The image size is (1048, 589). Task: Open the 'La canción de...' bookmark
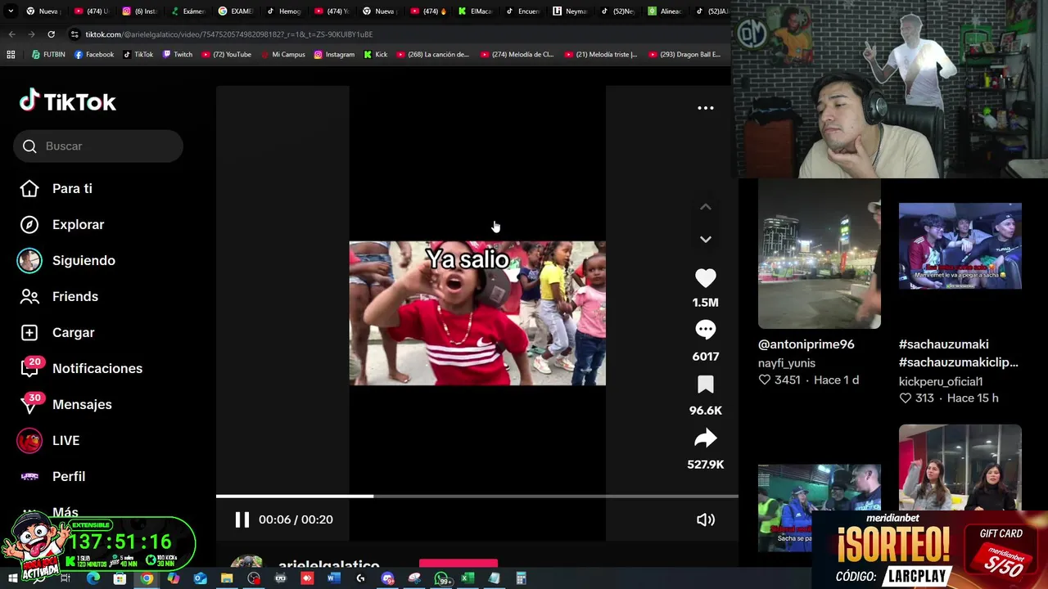[433, 55]
